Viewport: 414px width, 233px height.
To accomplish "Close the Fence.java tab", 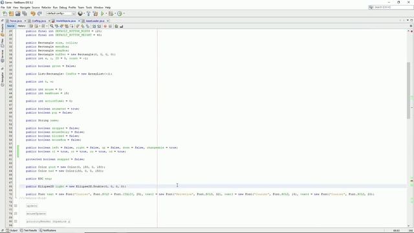I will (x=25, y=21).
